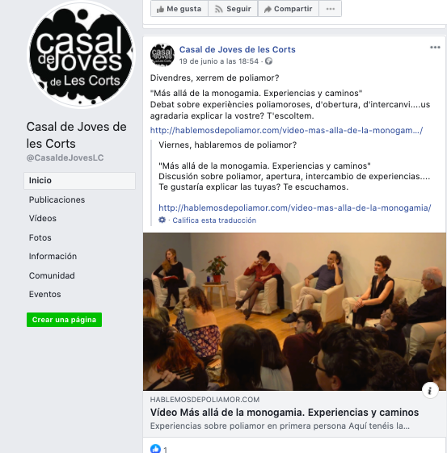
Task: Click the public globe privacy icon
Action: [268, 61]
